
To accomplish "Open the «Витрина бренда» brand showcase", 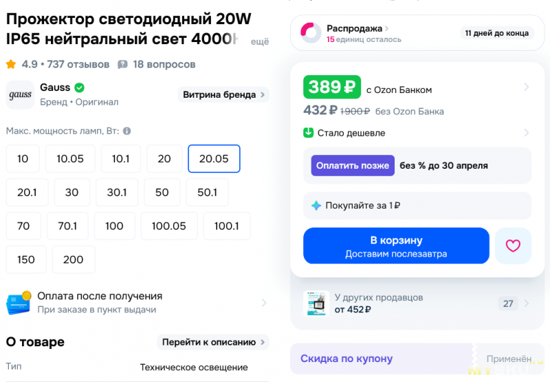I will click(223, 95).
